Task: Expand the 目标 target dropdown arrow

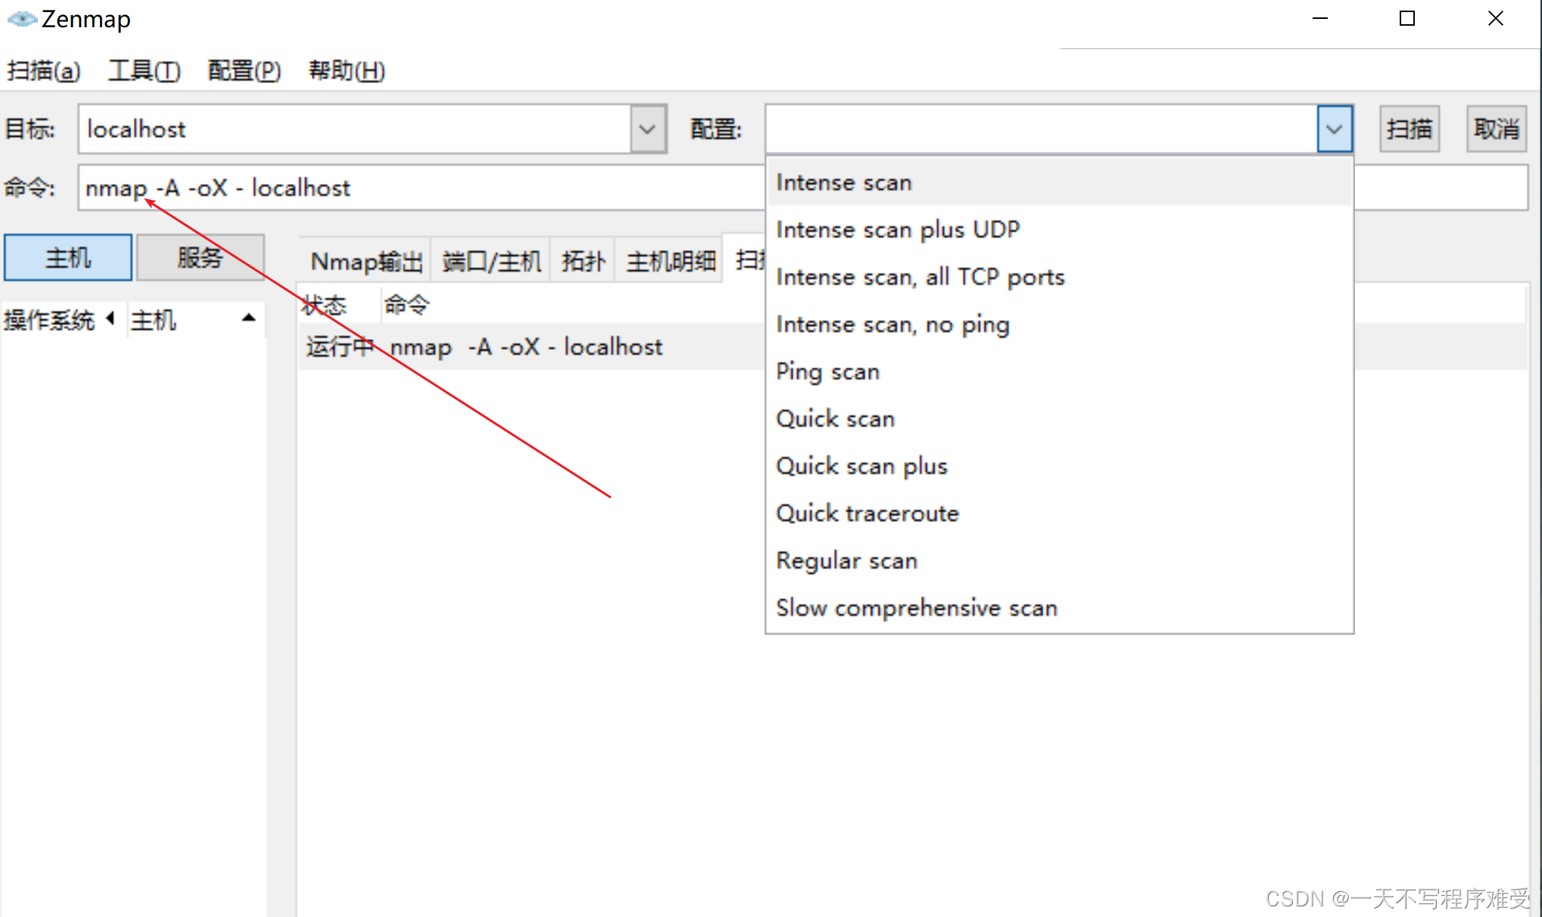Action: pyautogui.click(x=647, y=129)
